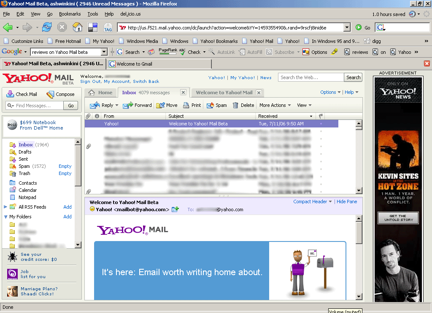The width and height of the screenshot is (432, 313).
Task: Click the Print printer icon
Action: coord(186,105)
